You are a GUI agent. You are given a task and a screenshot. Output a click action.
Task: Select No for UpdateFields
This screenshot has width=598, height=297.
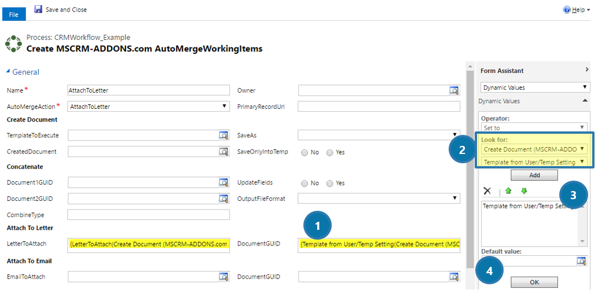(304, 184)
